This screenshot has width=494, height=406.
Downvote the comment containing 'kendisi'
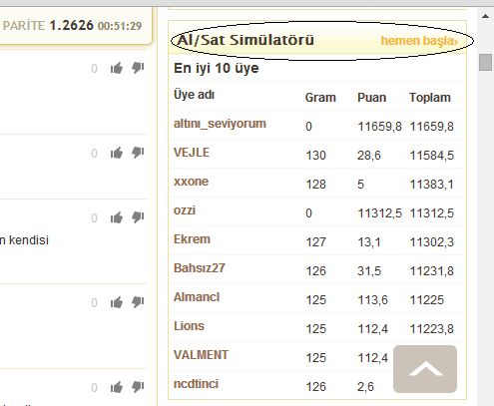[138, 217]
